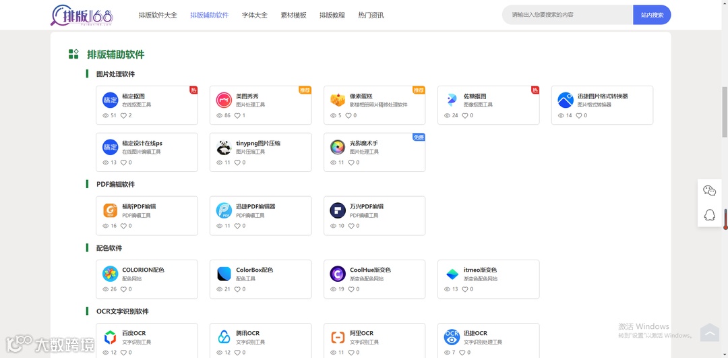Open the 阿里OCR icon
Image resolution: width=728 pixels, height=358 pixels.
coord(338,338)
